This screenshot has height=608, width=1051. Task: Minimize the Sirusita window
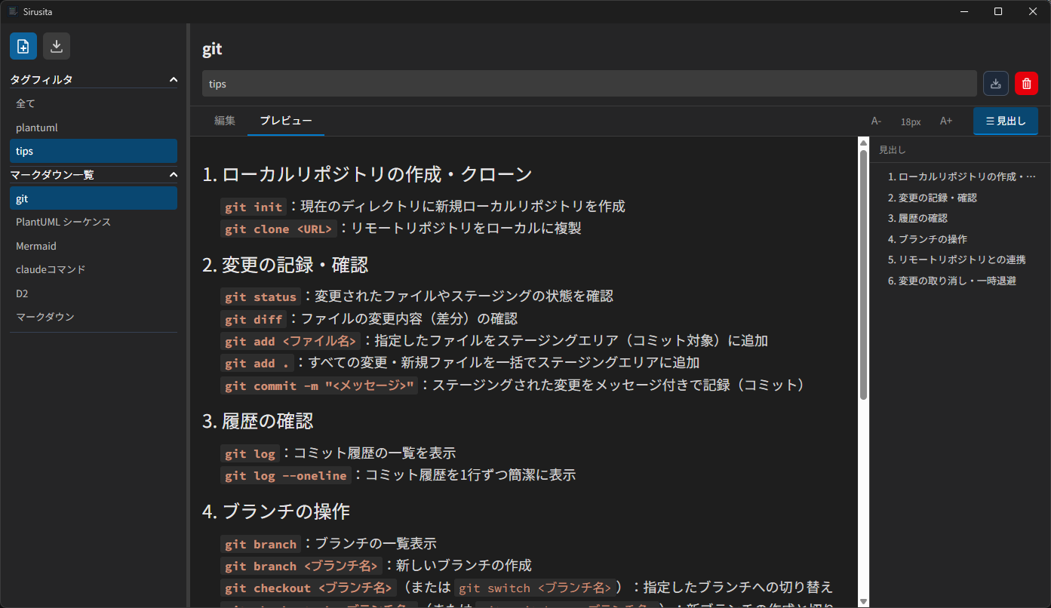963,11
